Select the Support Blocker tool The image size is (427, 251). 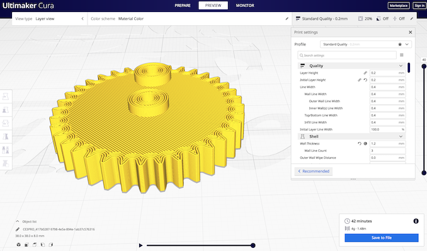pos(6,163)
